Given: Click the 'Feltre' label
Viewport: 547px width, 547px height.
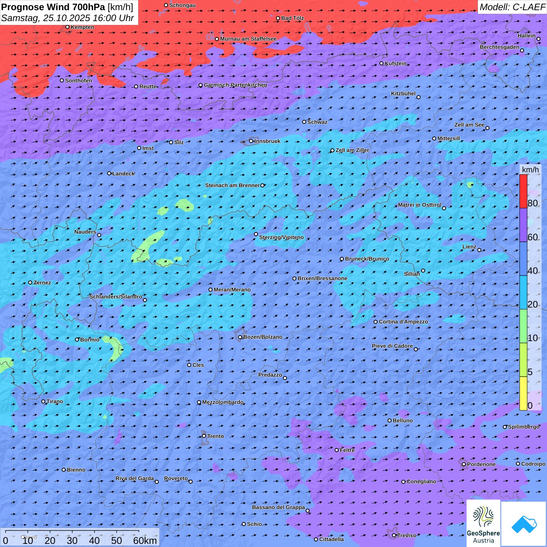Looking at the screenshot, I should pyautogui.click(x=347, y=450).
